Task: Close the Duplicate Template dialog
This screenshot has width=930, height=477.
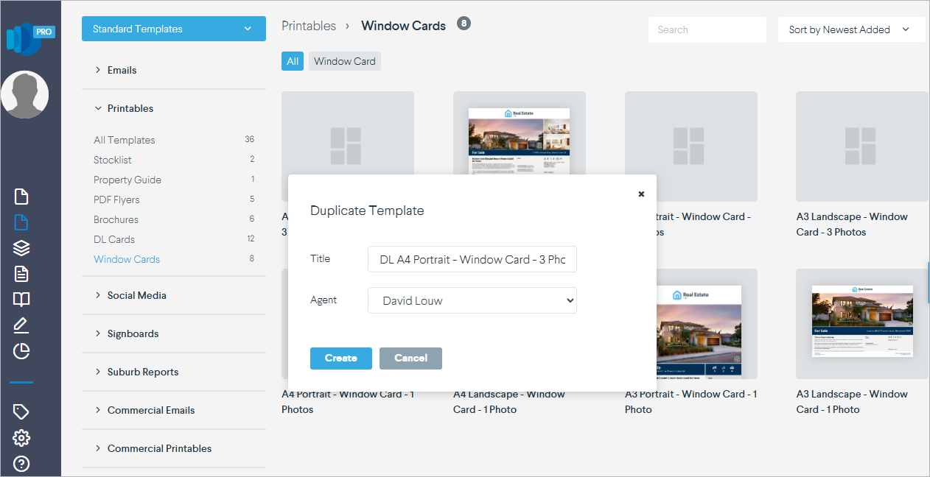Action: [x=641, y=194]
